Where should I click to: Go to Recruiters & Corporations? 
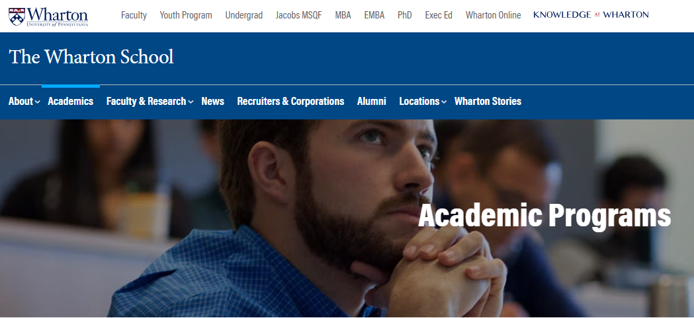[290, 101]
